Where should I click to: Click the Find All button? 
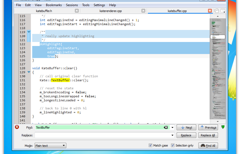tap(208, 146)
